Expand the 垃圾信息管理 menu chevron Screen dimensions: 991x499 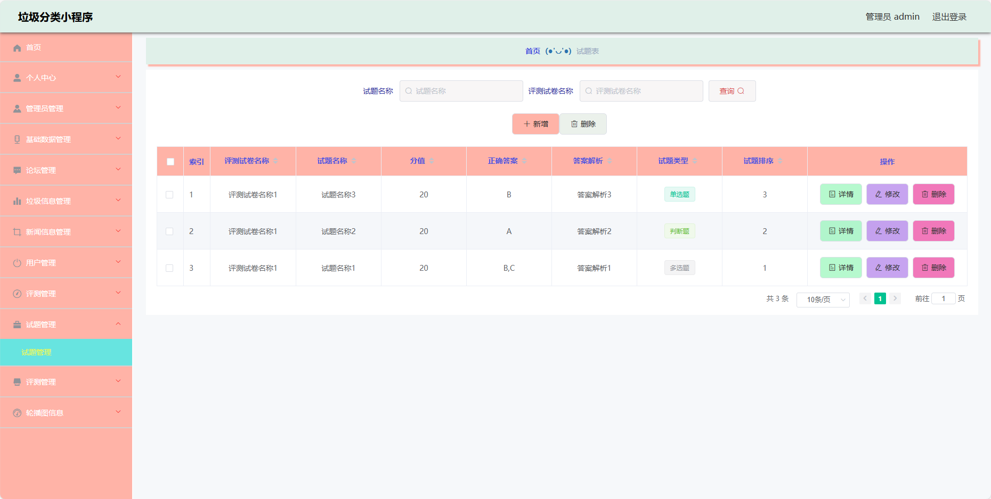click(x=118, y=201)
